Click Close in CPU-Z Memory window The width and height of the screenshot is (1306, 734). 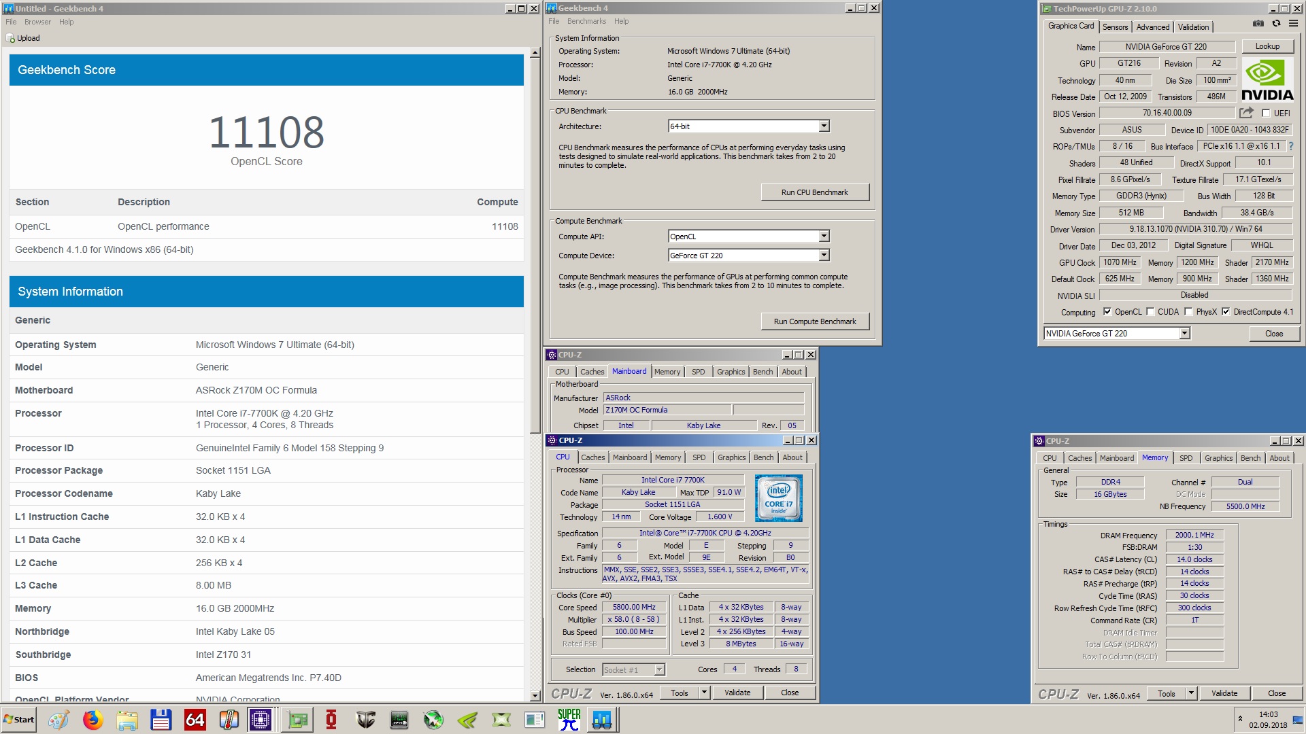pyautogui.click(x=1277, y=693)
